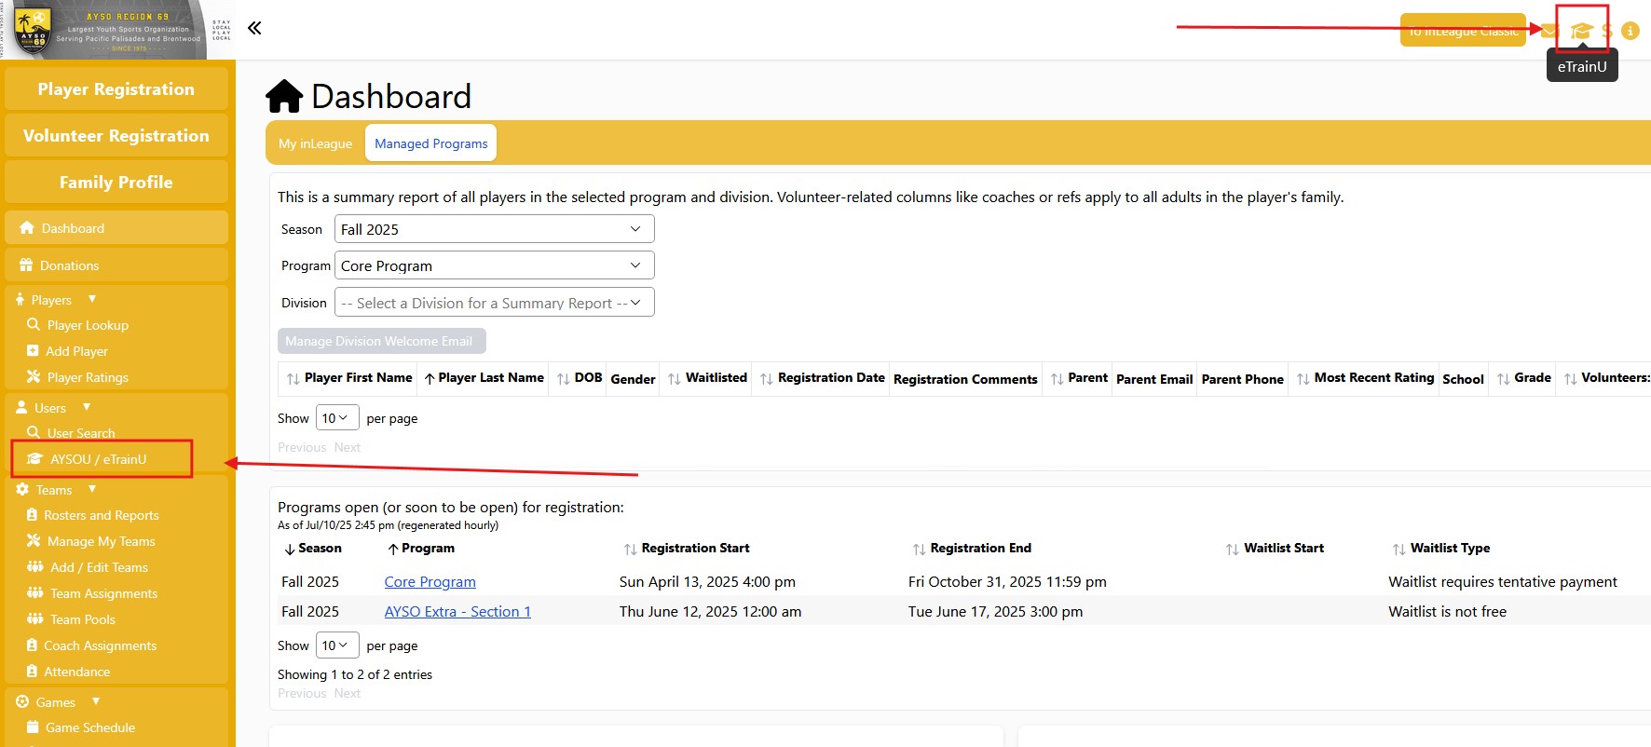The image size is (1651, 747).
Task: Open AYSO Extra - Section 1 link
Action: (457, 612)
